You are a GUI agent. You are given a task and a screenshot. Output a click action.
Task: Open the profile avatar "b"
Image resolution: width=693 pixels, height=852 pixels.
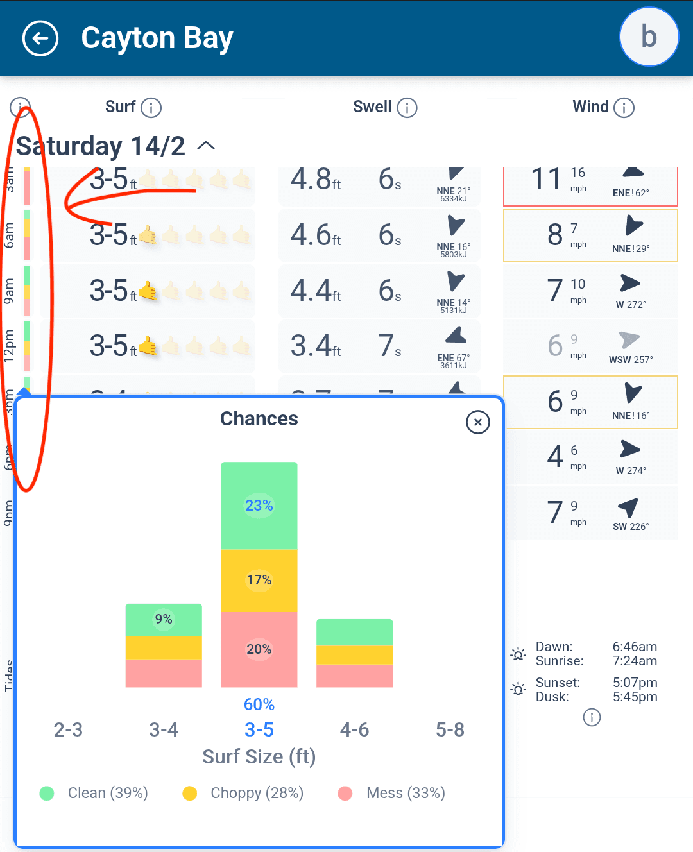[649, 37]
